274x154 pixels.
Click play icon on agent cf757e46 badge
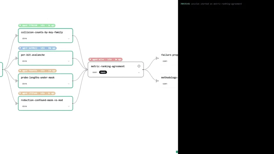point(20,93)
